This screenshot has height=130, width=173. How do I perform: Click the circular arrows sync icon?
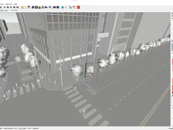tap(25, 7)
